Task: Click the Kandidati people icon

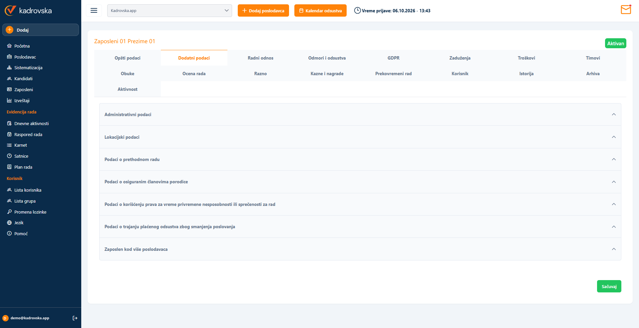Action: (x=9, y=79)
